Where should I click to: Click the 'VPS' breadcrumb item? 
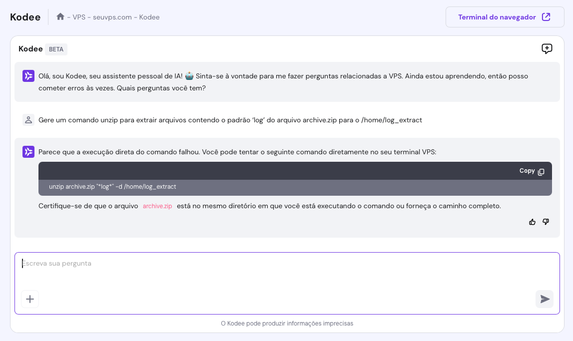point(79,17)
